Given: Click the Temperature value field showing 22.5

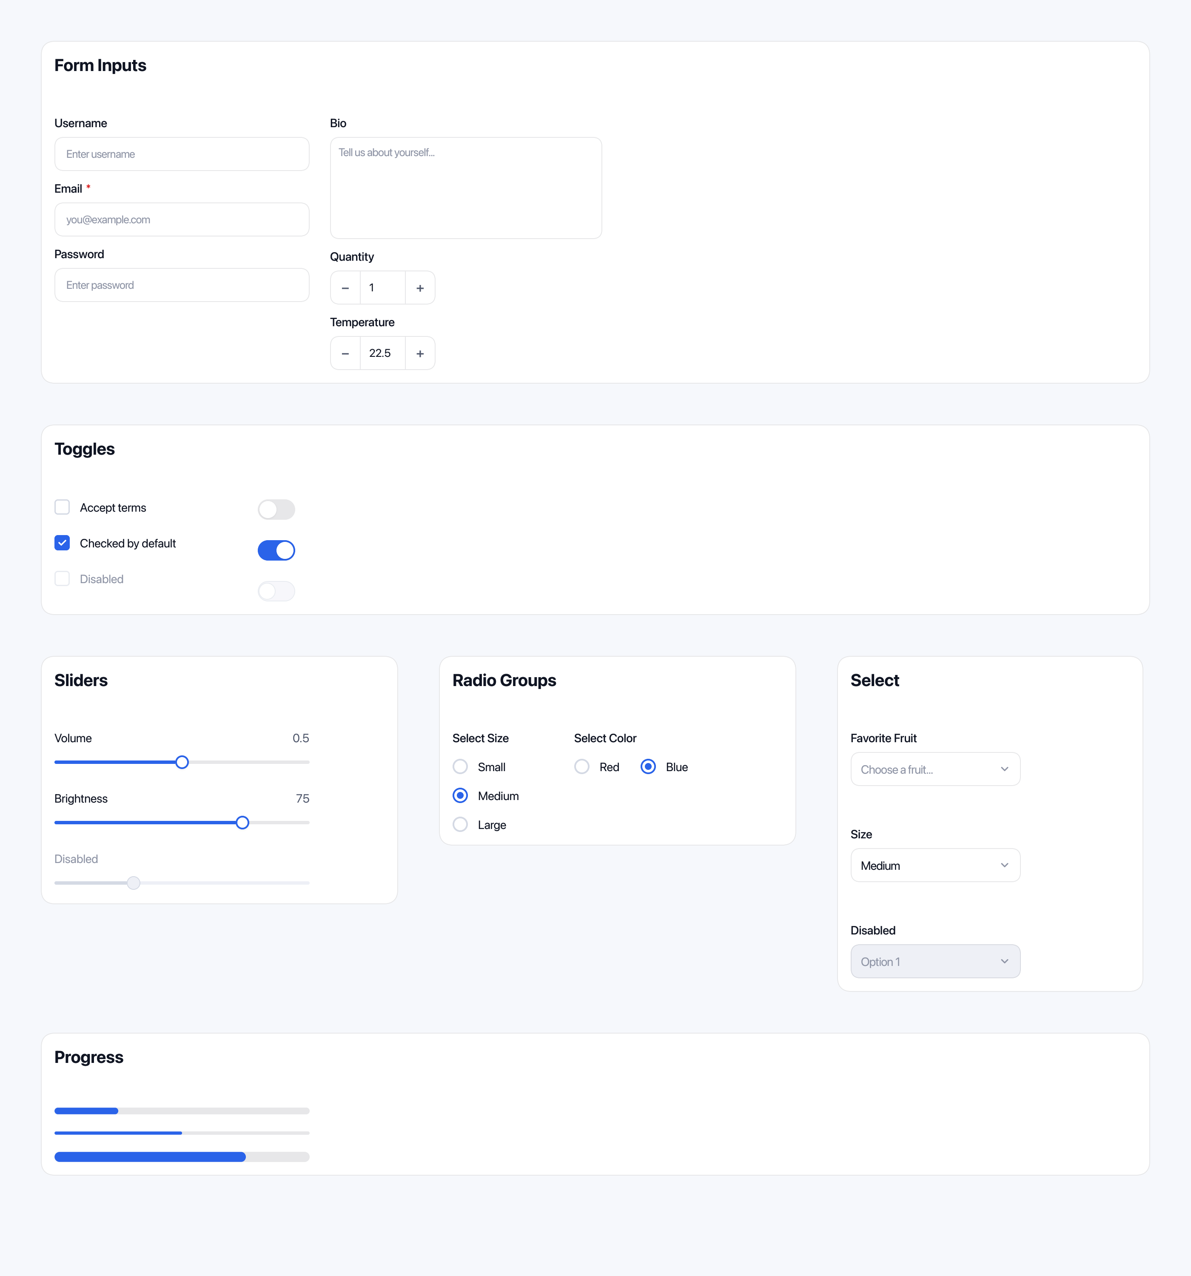Looking at the screenshot, I should [383, 353].
